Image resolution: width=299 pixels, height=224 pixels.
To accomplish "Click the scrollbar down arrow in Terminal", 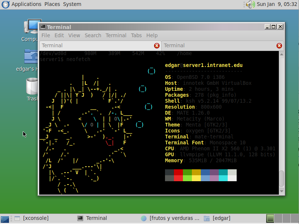I will [282, 191].
